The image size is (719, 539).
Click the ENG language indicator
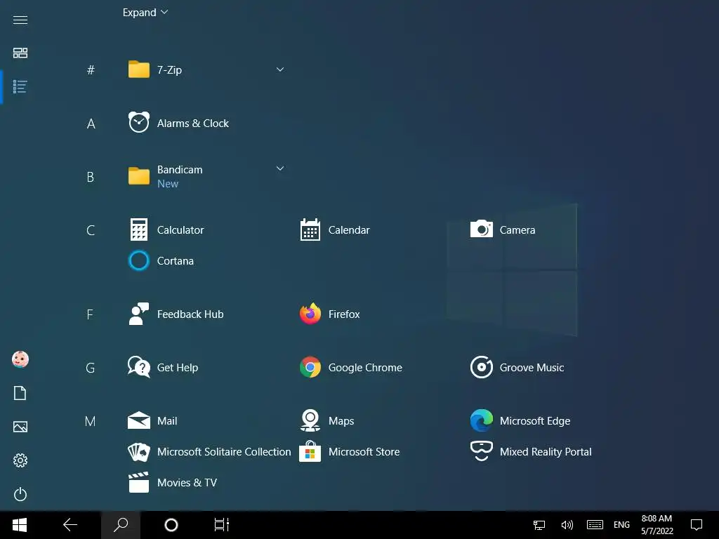click(x=621, y=525)
